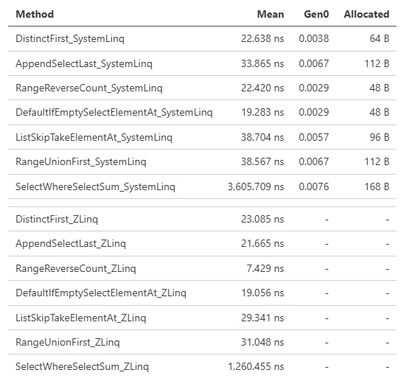Select the RangeUnionFirst_ZLinq row label
The width and height of the screenshot is (415, 381).
pos(68,343)
